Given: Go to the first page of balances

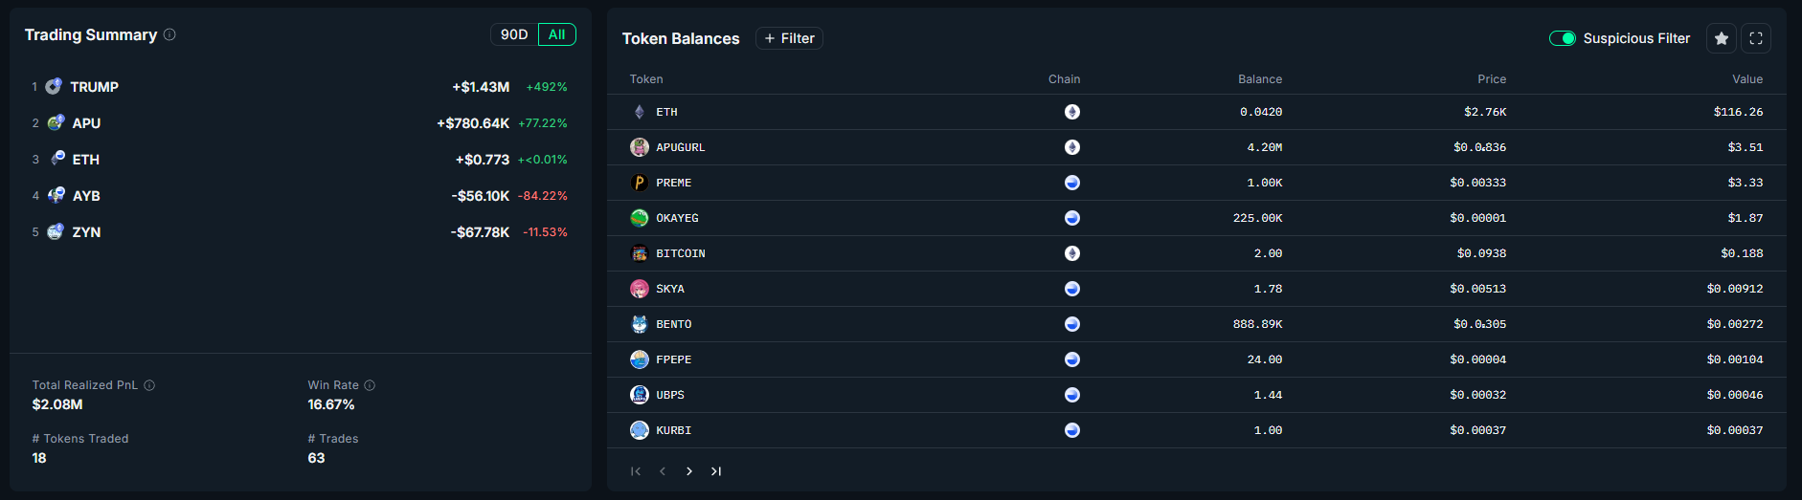Looking at the screenshot, I should 636,471.
